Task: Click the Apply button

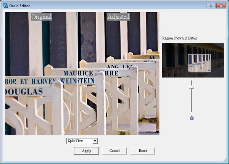Action: [87, 151]
